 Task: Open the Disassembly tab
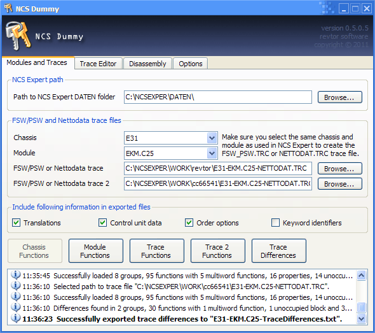(147, 64)
